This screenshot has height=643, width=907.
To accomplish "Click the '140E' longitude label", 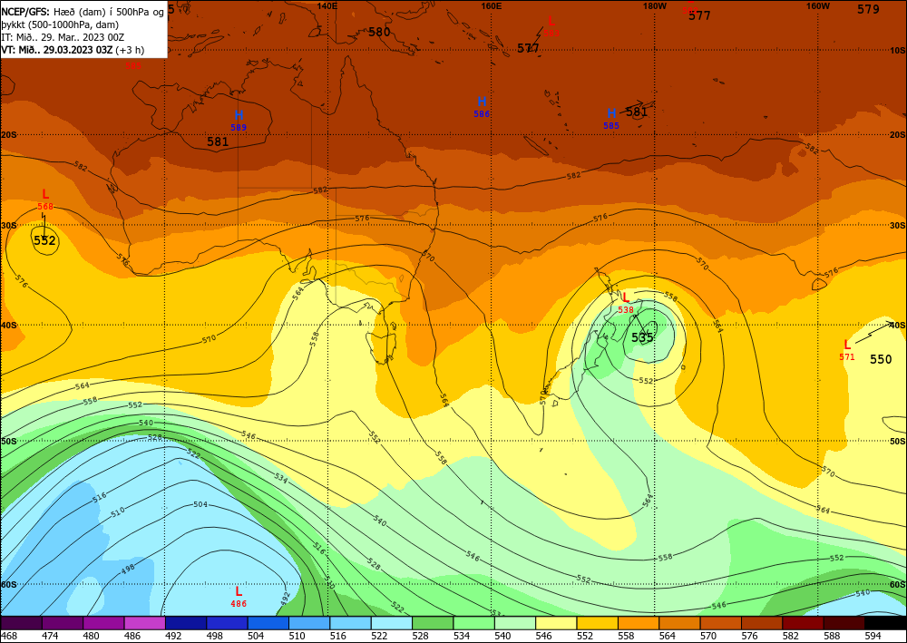I will 327,5.
